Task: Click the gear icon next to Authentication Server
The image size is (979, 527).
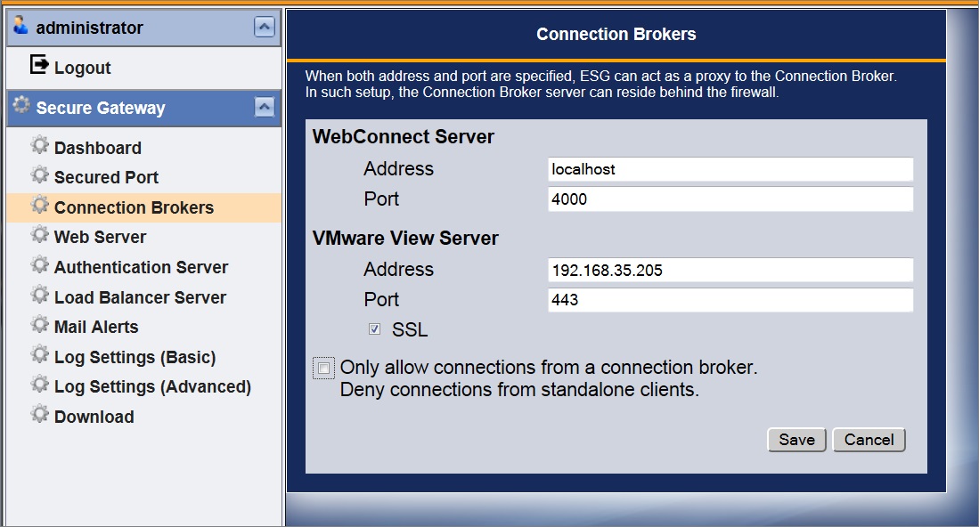Action: (x=39, y=265)
